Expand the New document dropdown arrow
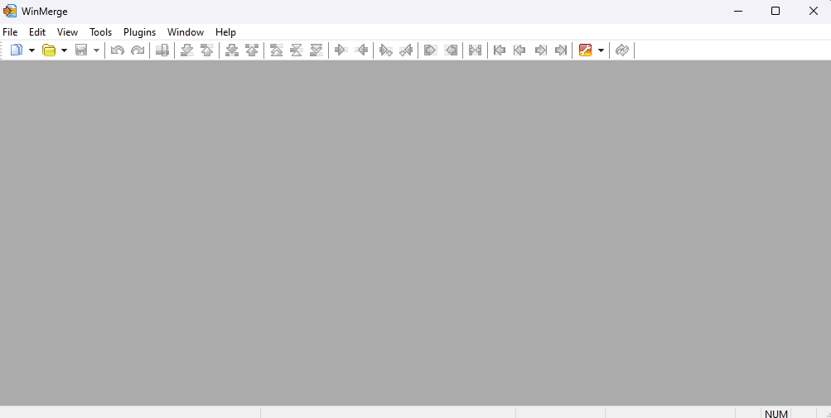 coord(31,50)
